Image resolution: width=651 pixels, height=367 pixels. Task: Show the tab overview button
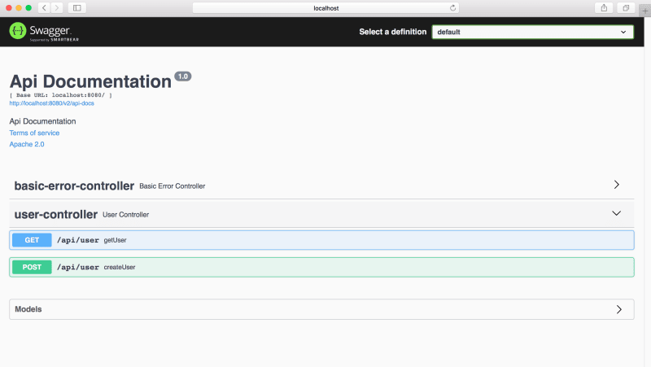(x=626, y=7)
